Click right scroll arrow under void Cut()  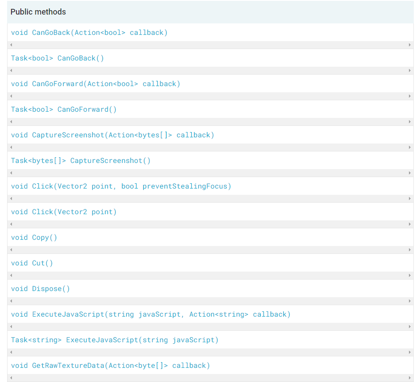409,276
